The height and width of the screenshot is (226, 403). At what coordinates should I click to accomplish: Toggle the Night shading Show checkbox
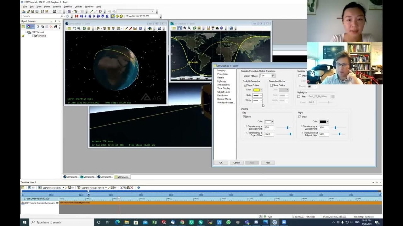coord(300,116)
